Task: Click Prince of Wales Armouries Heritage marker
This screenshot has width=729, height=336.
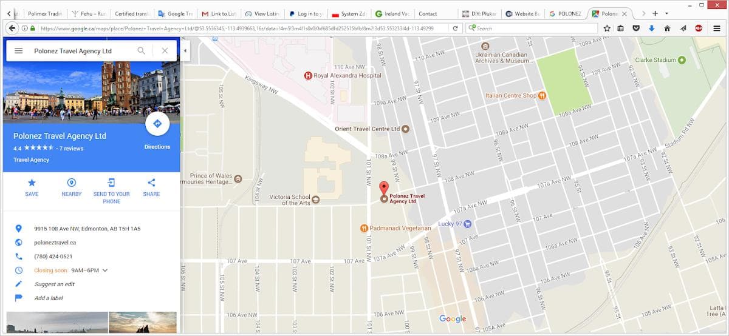Action: (238, 179)
